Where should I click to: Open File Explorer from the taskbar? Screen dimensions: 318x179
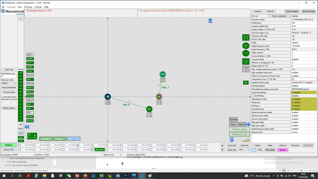45,176
